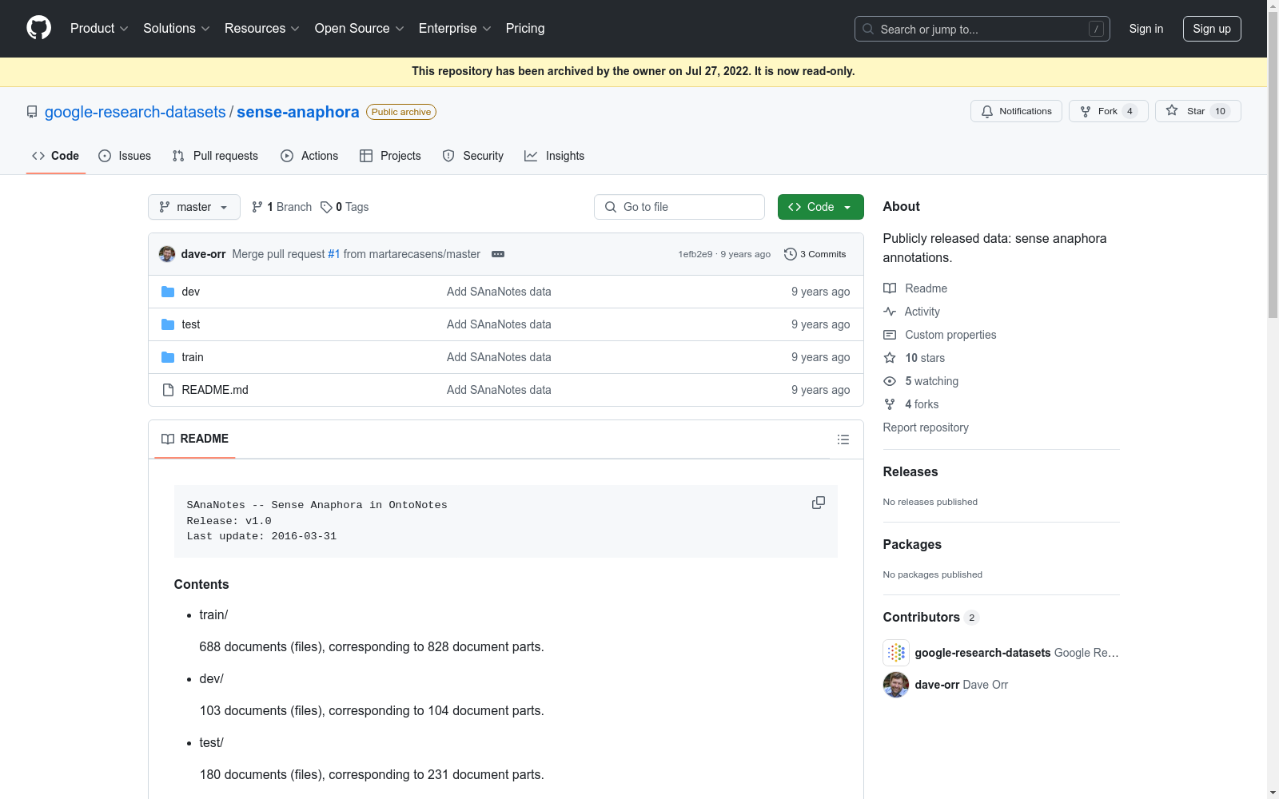
Task: Click the bell icon in Notifications button
Action: tap(987, 111)
